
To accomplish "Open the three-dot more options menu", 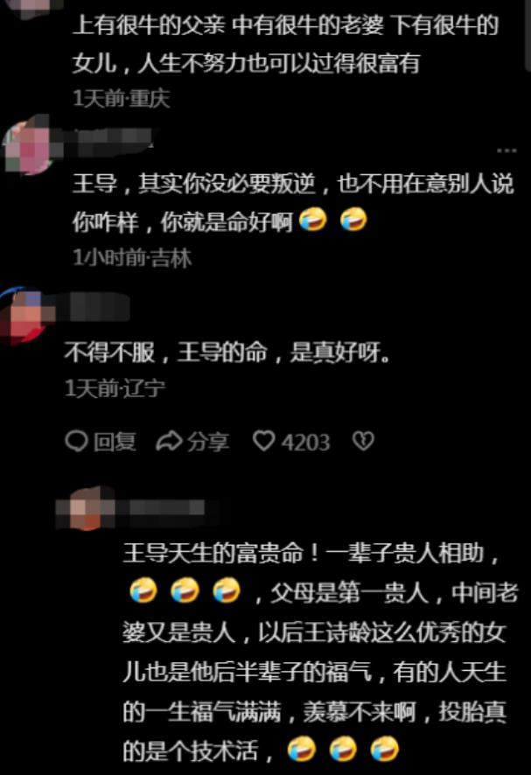I will click(x=507, y=150).
